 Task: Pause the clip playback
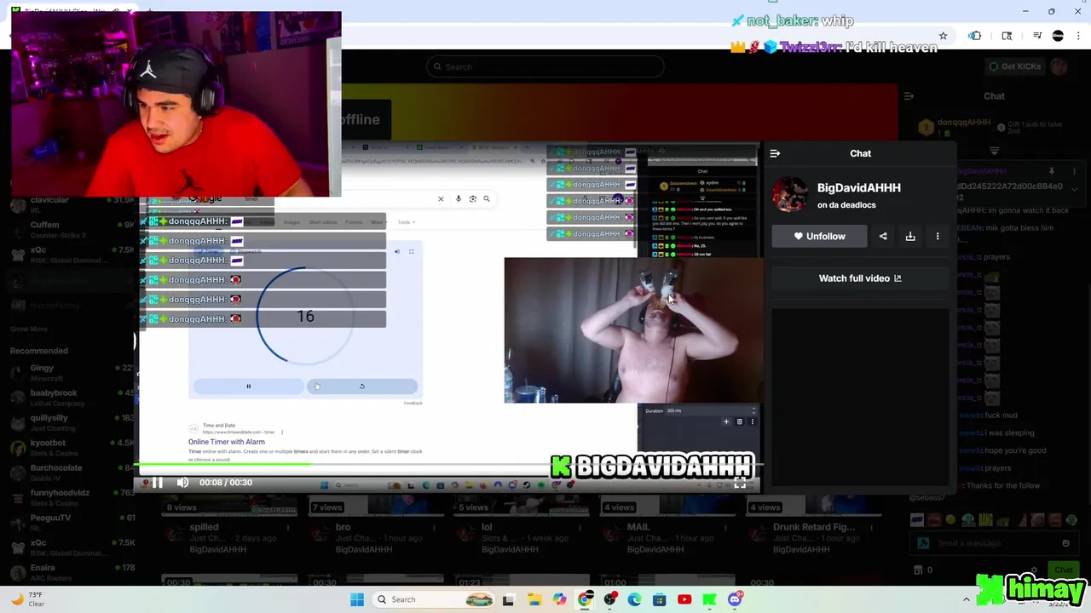click(x=158, y=483)
